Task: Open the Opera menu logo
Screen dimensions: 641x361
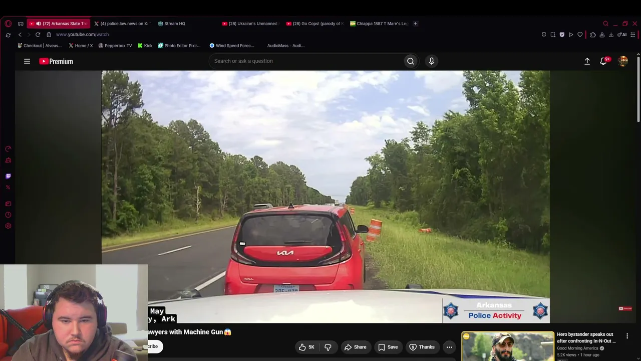Action: click(x=8, y=24)
